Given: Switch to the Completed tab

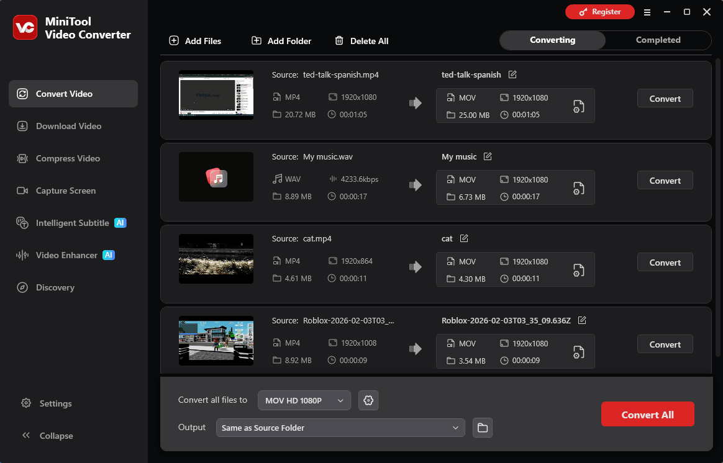Looking at the screenshot, I should pos(658,40).
